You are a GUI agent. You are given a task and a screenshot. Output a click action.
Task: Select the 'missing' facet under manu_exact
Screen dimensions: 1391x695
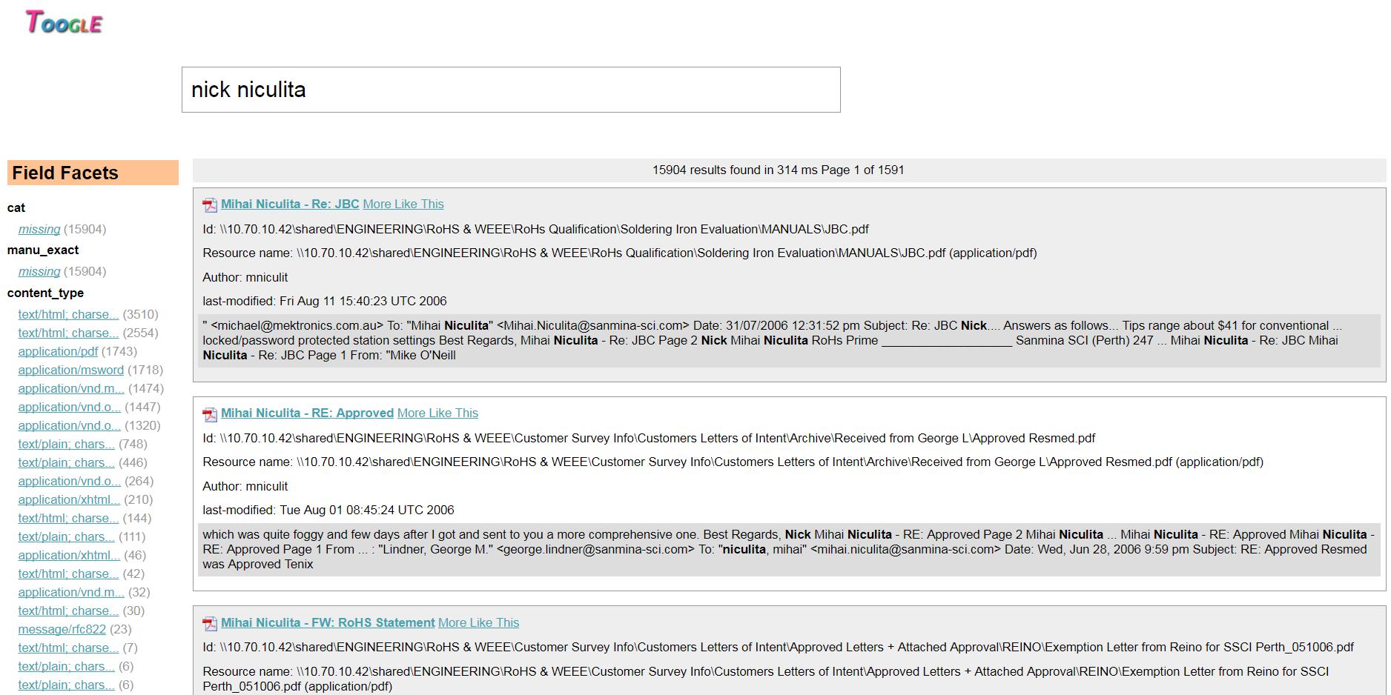(x=39, y=271)
